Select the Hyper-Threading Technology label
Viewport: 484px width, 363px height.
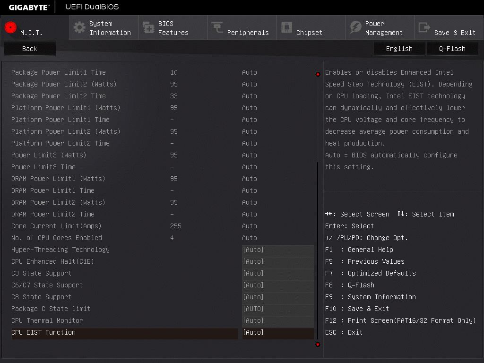coord(60,250)
